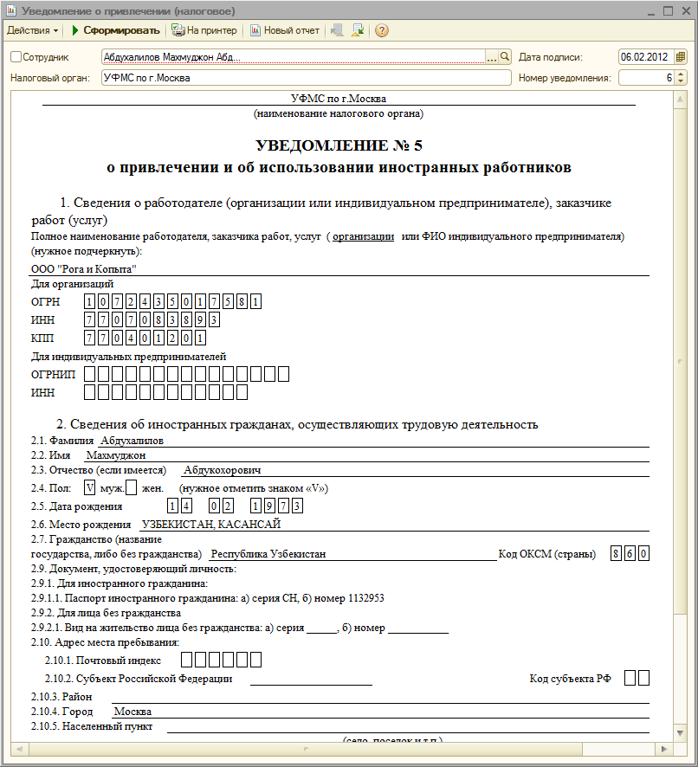This screenshot has height=767, width=698.
Task: Click the 2.10.3. Район label
Action: (61, 697)
